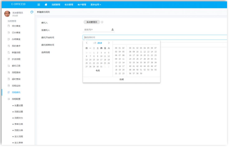Pick date 26 in the January calendar
The image size is (231, 148).
click(108, 63)
